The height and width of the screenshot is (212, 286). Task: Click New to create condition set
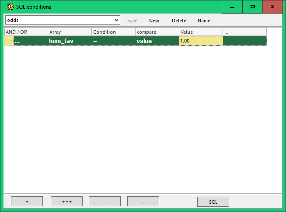(x=154, y=21)
